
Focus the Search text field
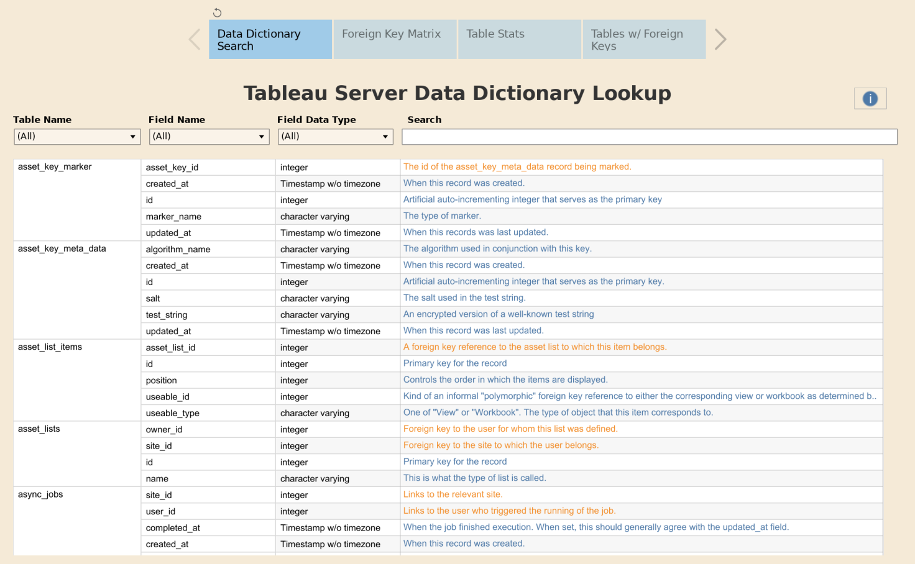point(650,137)
